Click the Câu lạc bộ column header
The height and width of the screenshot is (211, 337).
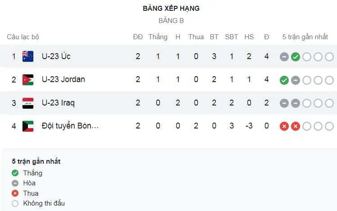coord(23,37)
